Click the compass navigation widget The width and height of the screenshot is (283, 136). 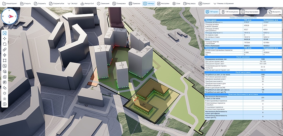[x=9, y=16]
